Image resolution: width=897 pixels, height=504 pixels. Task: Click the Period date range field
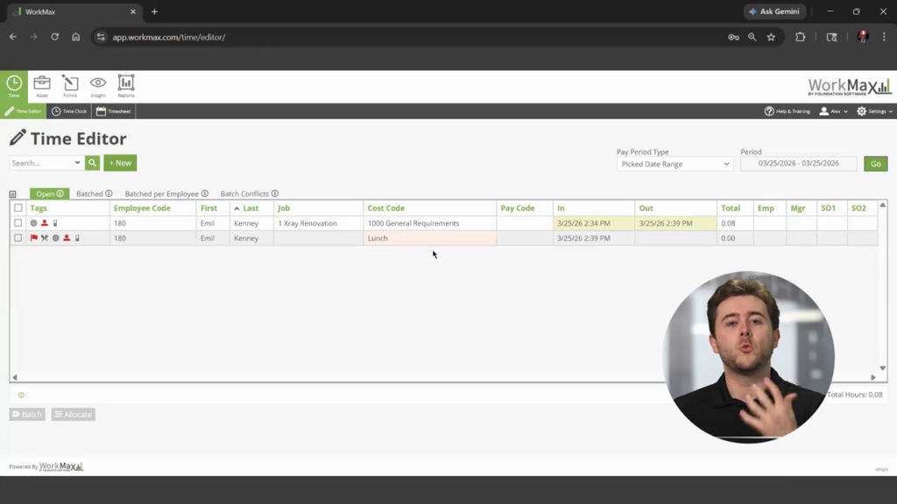point(798,164)
